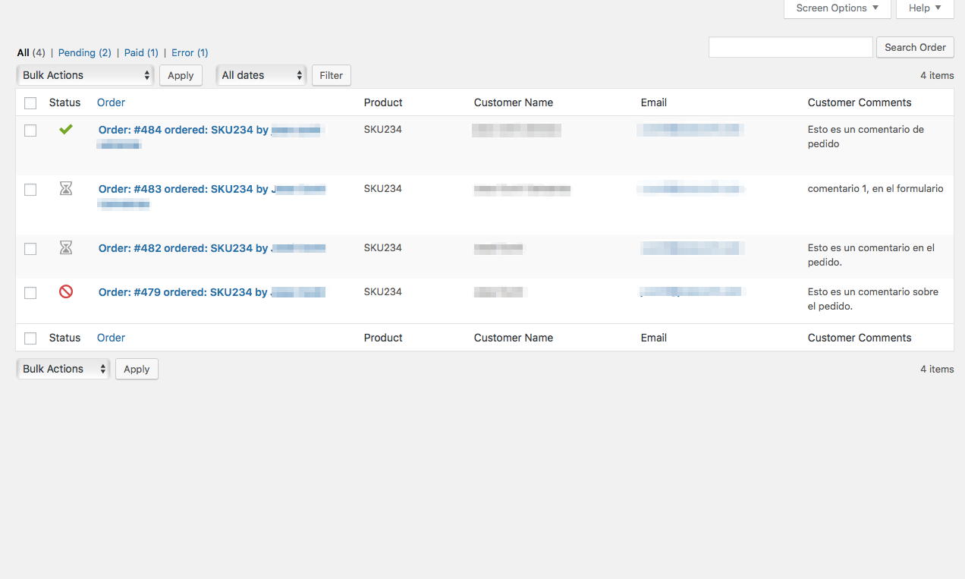The image size is (965, 579).
Task: Click the green checkmark status of order #484
Action: tap(66, 130)
